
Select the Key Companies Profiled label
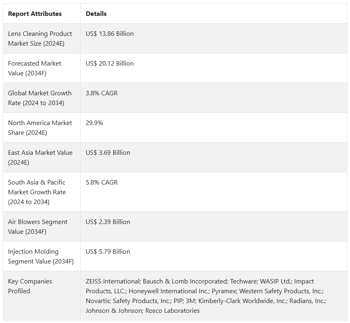tap(30, 286)
